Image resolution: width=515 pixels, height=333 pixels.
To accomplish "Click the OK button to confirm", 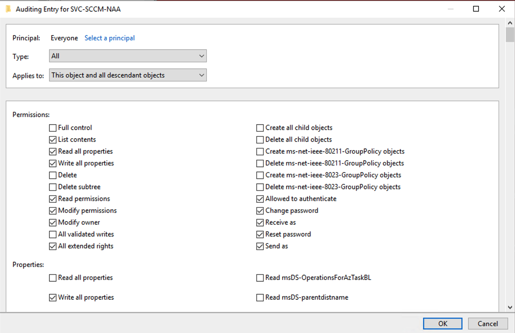I will [x=442, y=324].
